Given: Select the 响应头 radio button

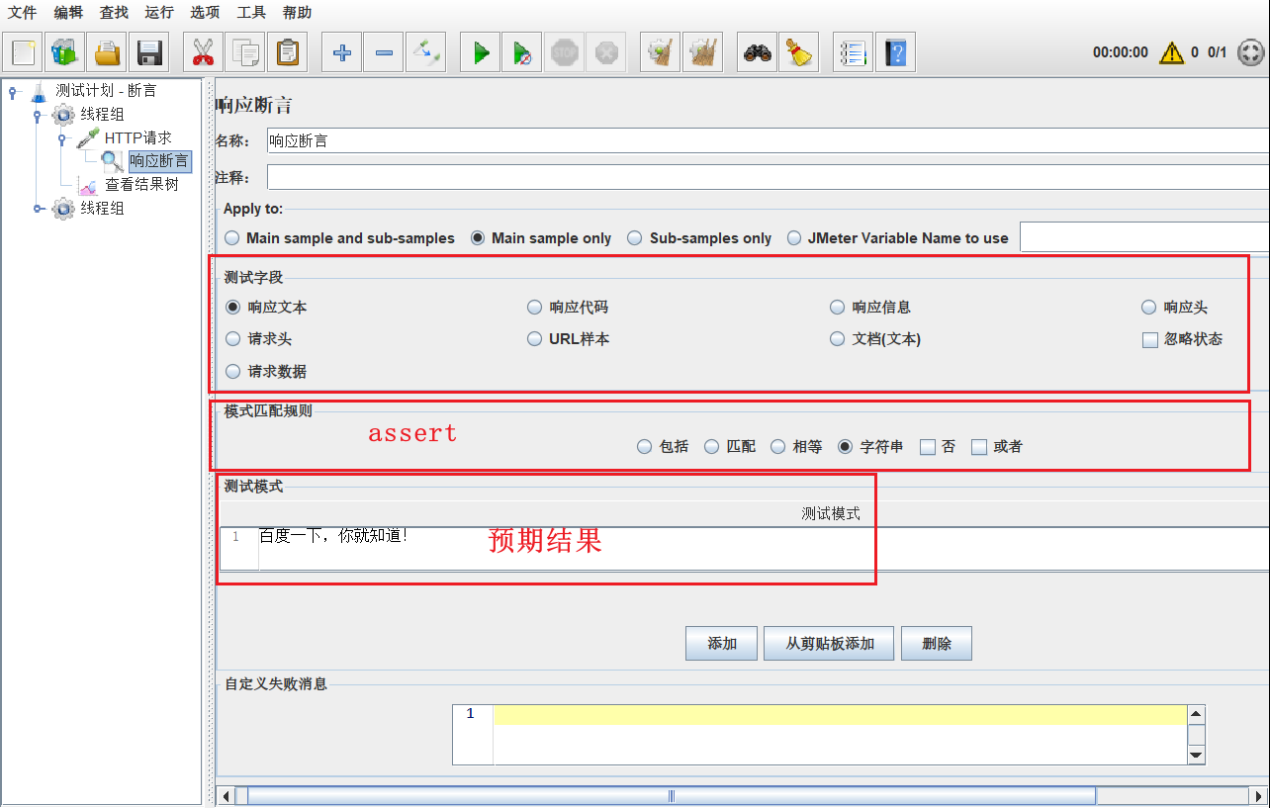Looking at the screenshot, I should pyautogui.click(x=1148, y=308).
